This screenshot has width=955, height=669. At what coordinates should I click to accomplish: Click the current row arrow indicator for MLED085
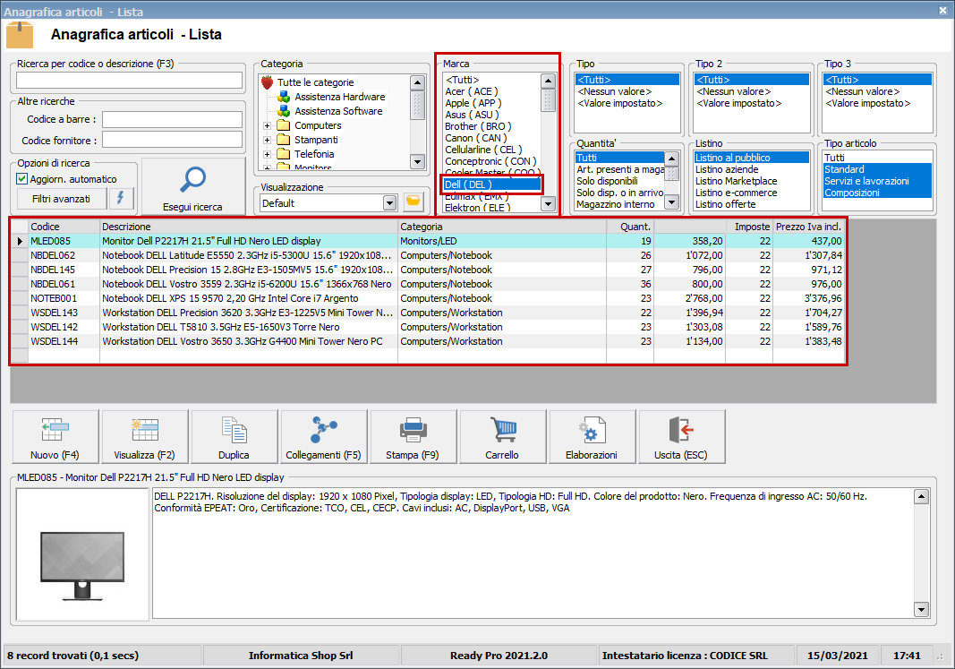[x=20, y=241]
